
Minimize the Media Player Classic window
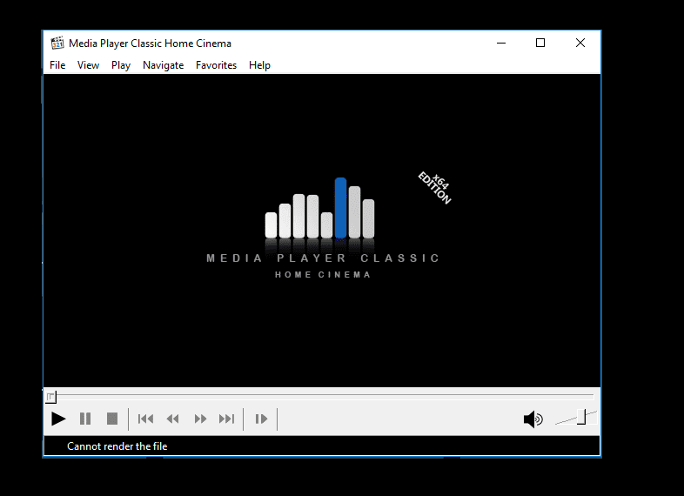click(501, 43)
